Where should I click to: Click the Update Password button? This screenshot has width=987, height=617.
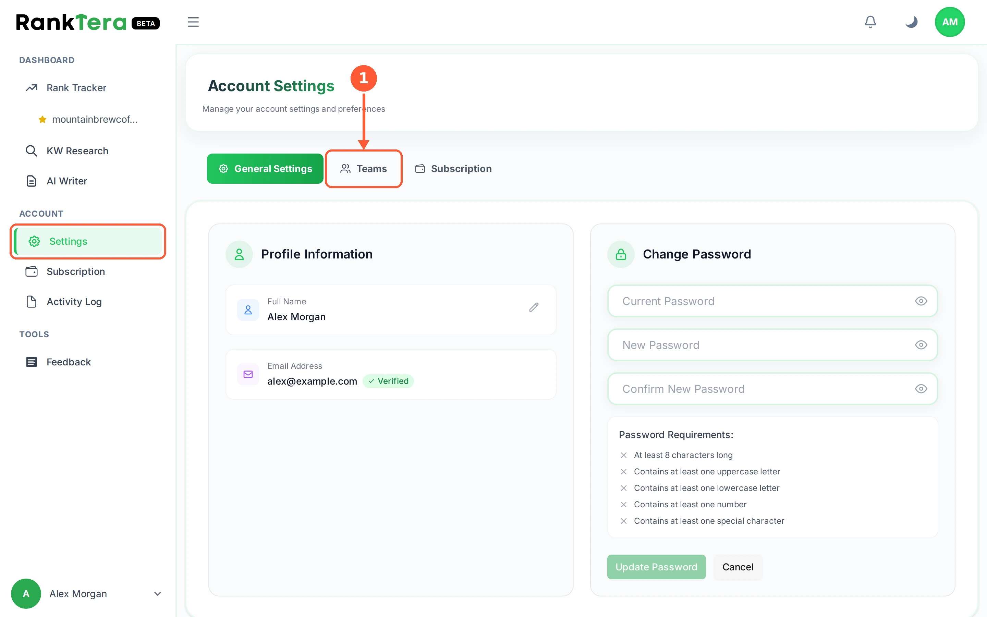656,567
